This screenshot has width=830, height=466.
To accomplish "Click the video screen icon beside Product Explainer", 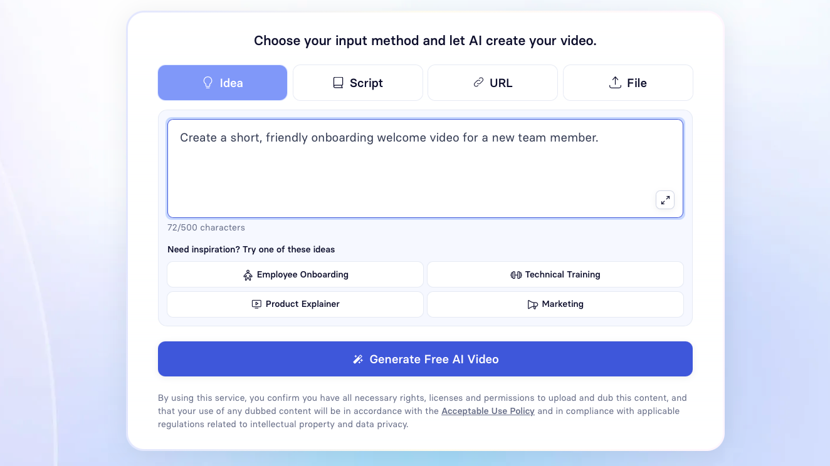I will coord(256,304).
